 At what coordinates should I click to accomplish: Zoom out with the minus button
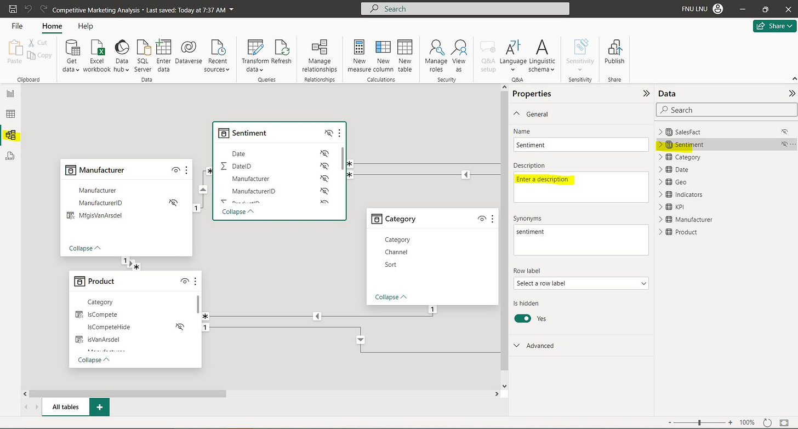[670, 422]
